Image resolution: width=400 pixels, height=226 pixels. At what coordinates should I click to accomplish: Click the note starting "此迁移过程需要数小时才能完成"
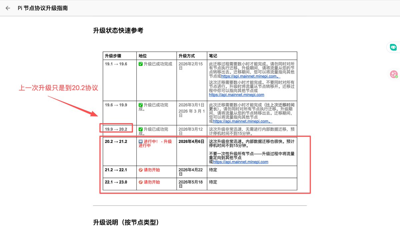pyautogui.click(x=251, y=70)
